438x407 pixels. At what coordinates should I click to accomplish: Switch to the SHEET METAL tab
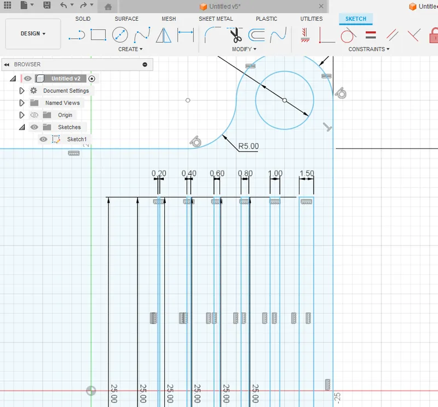(x=216, y=19)
